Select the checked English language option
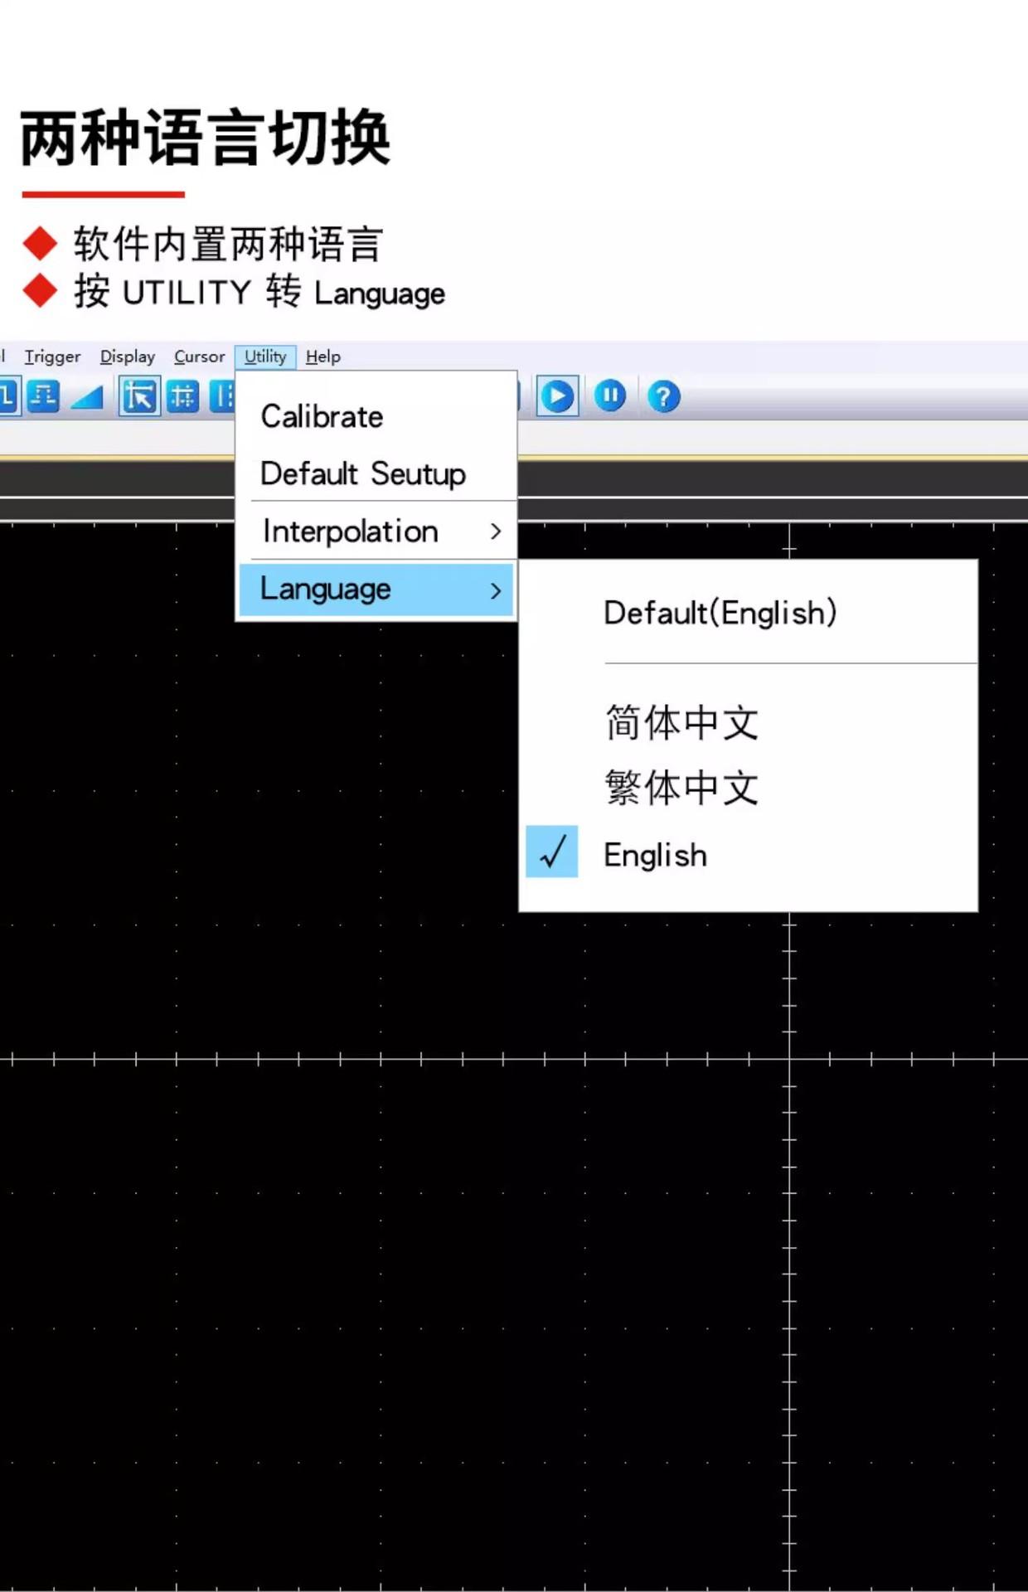1028x1592 pixels. click(655, 855)
